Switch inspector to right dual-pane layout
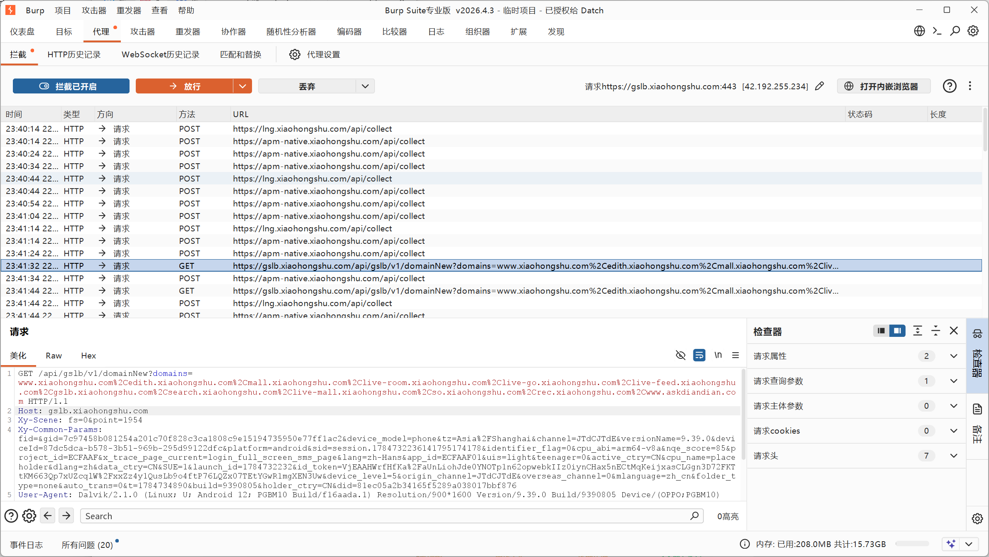Screen dimensions: 989x557 click(897, 331)
